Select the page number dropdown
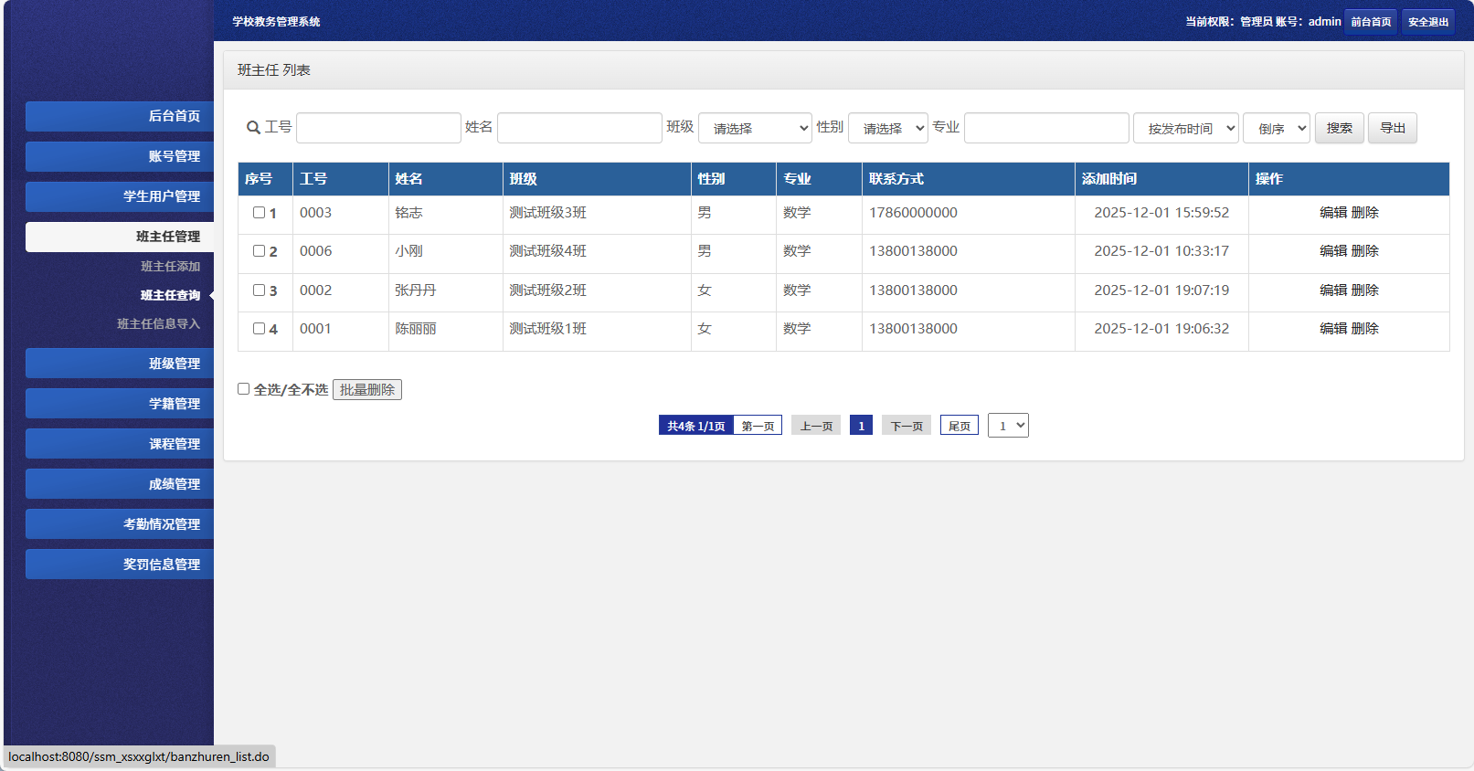Screen dimensions: 1474x771 (1008, 426)
